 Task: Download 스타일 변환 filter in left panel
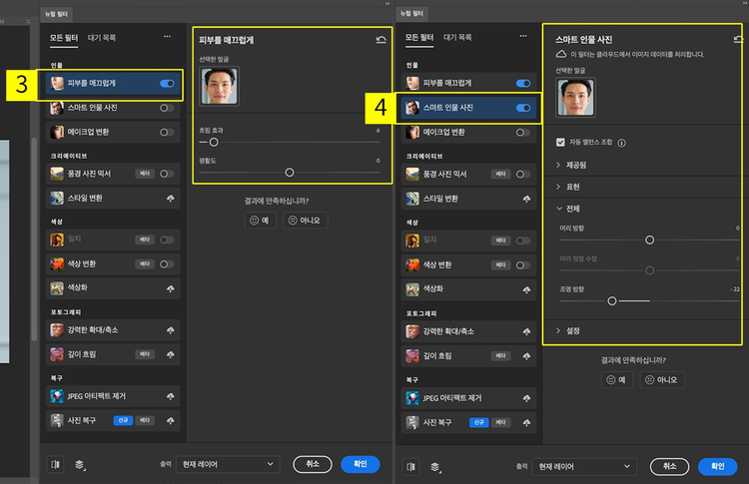click(x=170, y=198)
